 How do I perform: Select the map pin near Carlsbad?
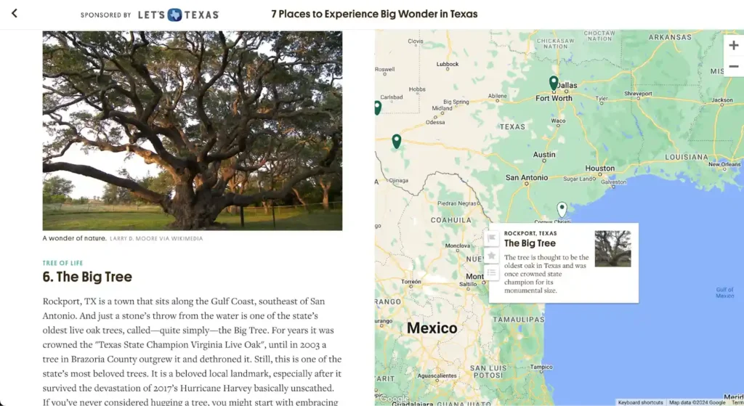tap(377, 107)
